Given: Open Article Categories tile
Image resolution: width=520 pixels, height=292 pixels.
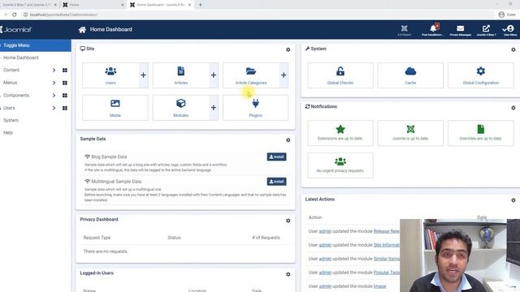Looking at the screenshot, I should pyautogui.click(x=251, y=75).
